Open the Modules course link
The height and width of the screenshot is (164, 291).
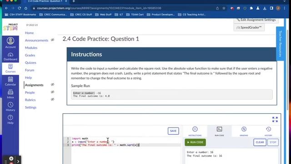pos(31,48)
